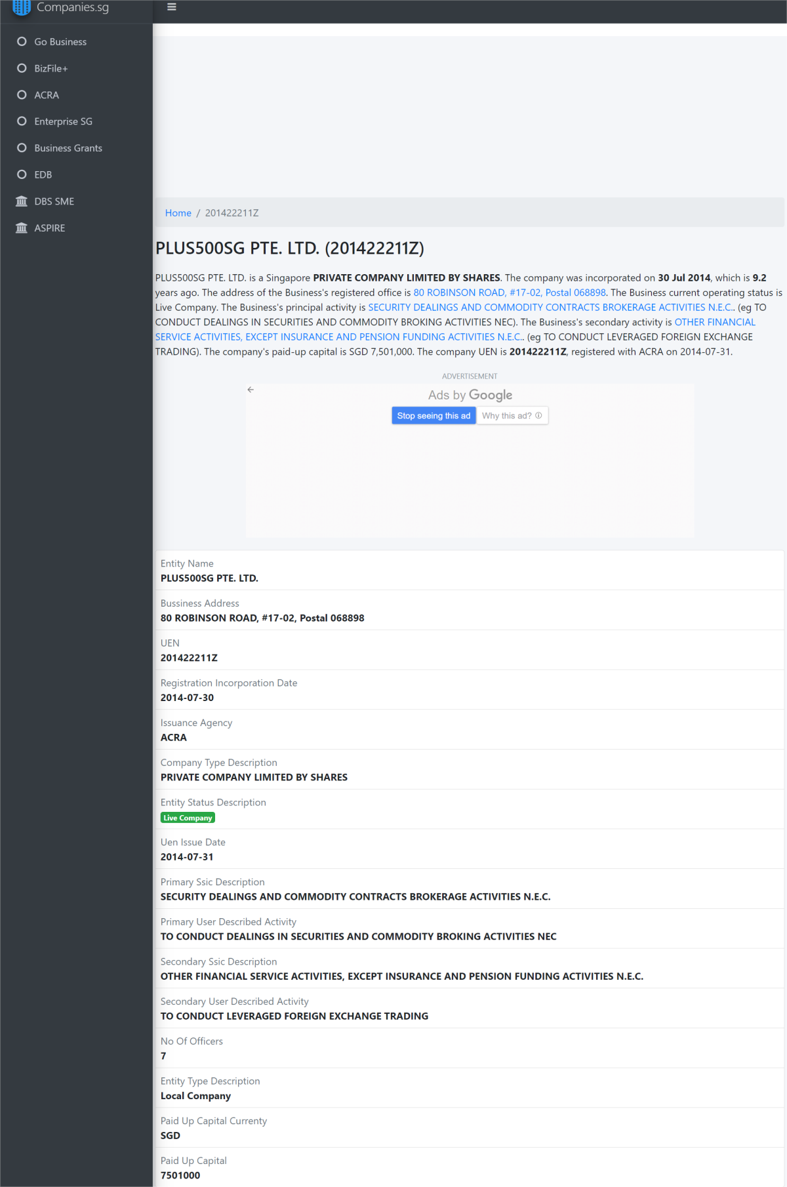This screenshot has height=1187, width=787.
Task: Select EDB in the sidebar
Action: tap(43, 174)
